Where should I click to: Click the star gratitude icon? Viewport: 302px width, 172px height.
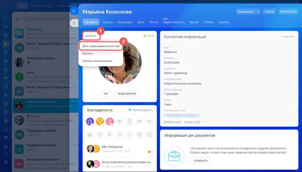point(120,135)
